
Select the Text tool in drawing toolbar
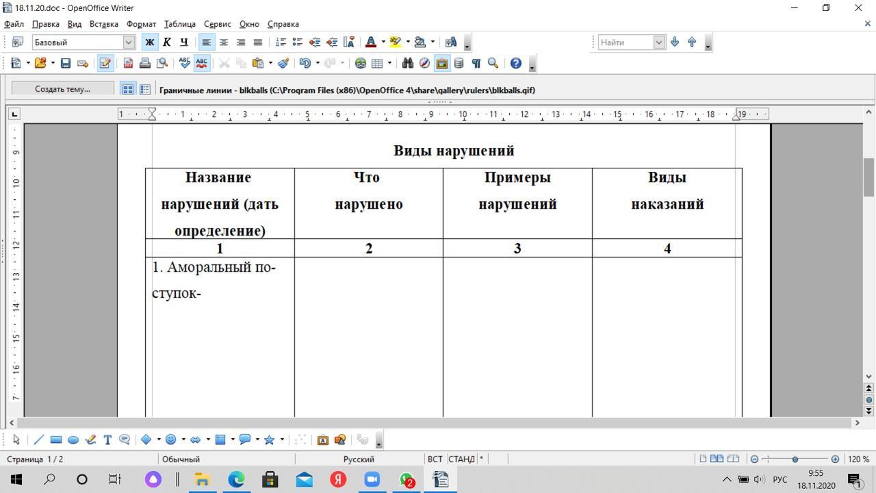click(107, 440)
